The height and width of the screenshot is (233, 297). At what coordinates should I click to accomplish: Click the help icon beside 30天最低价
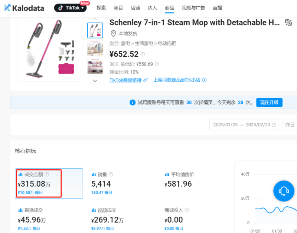tap(157, 64)
